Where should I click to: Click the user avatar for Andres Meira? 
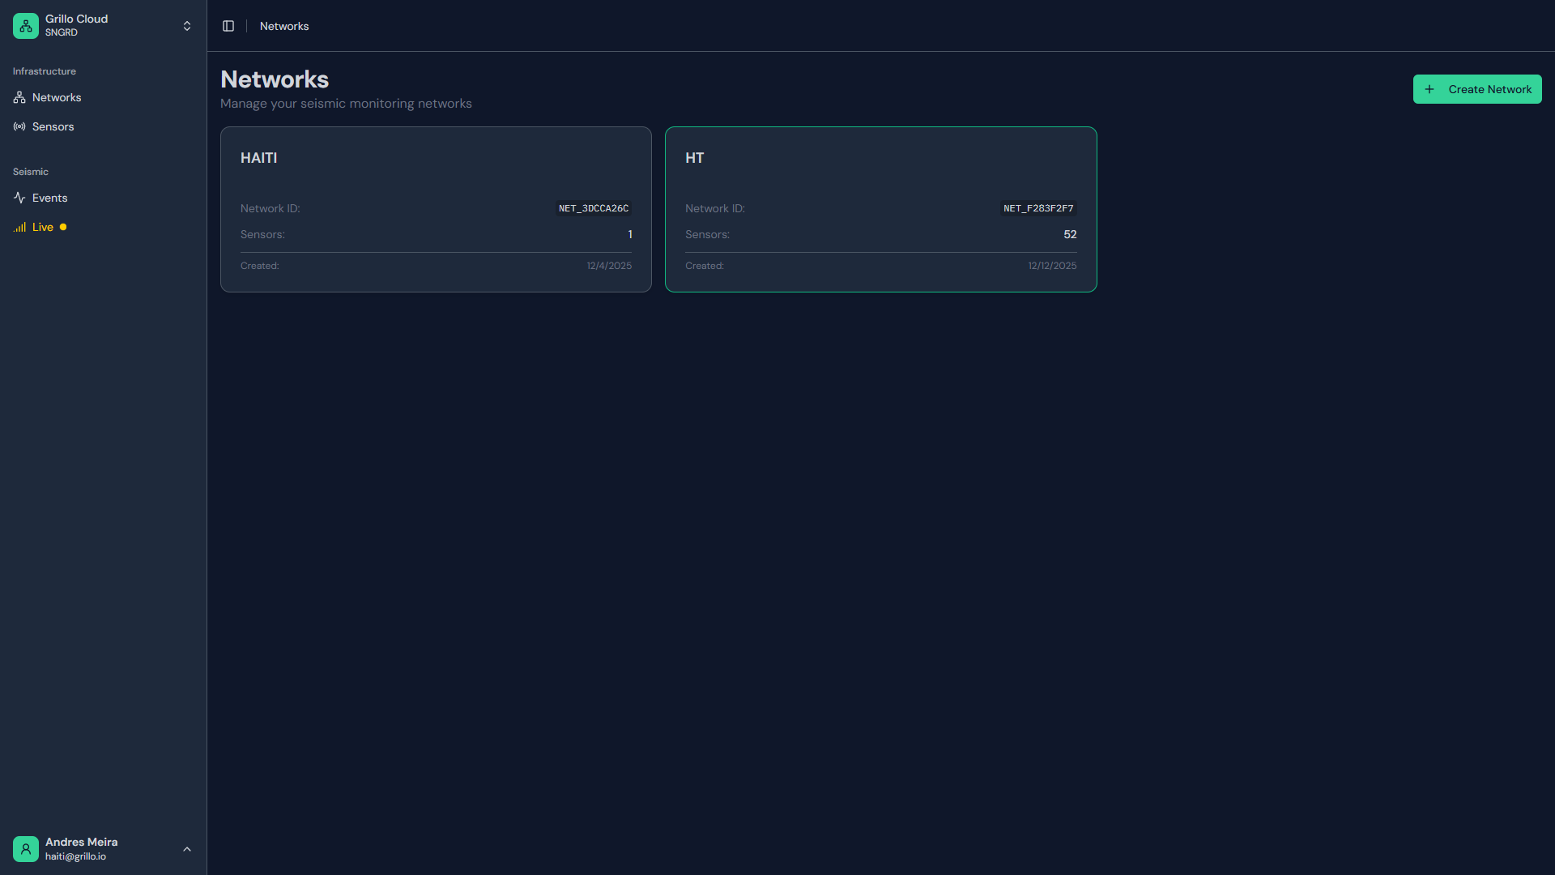pos(25,848)
